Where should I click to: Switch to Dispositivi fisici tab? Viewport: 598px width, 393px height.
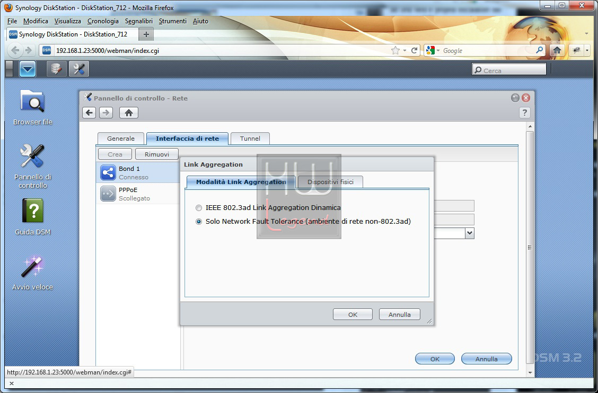pos(330,182)
